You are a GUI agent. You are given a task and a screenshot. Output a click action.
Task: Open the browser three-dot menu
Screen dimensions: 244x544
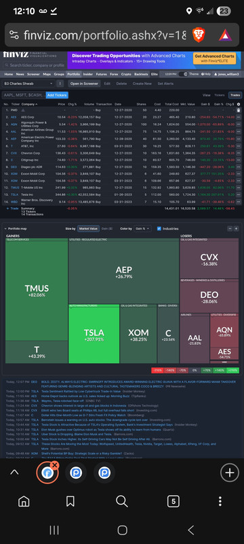pos(220,501)
